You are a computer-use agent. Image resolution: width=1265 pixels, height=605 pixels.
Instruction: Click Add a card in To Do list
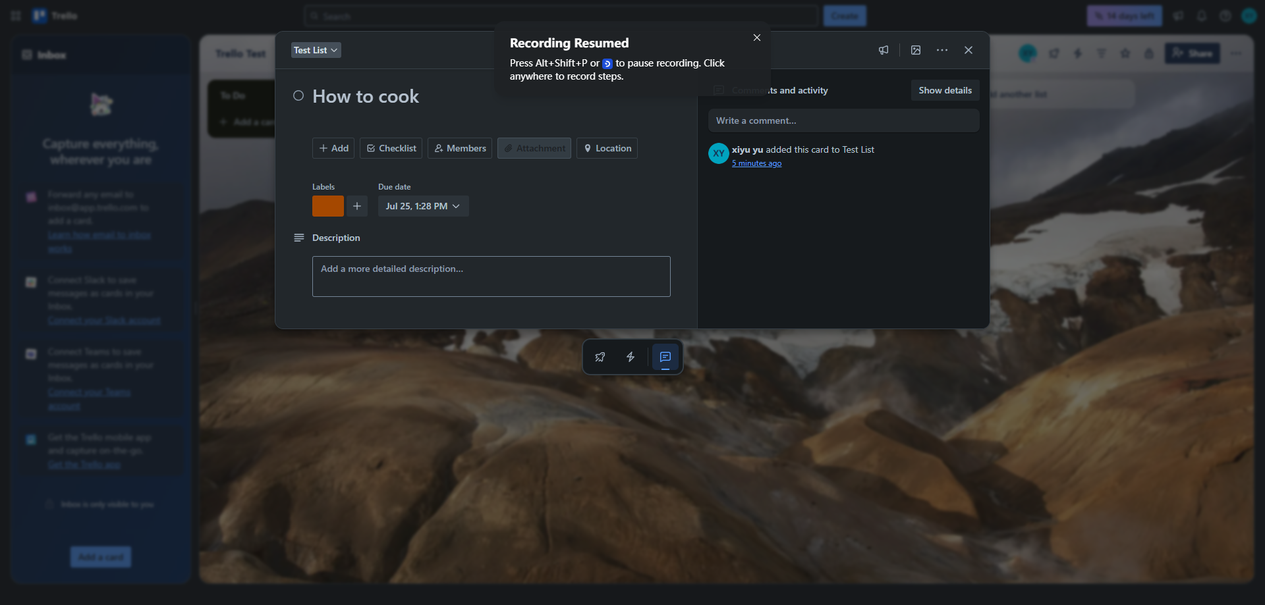[x=247, y=122]
